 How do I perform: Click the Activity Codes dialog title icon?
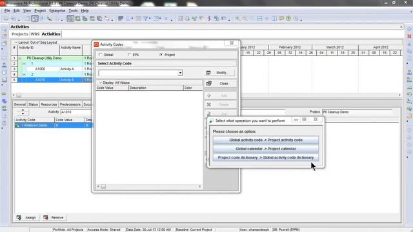click(x=96, y=44)
